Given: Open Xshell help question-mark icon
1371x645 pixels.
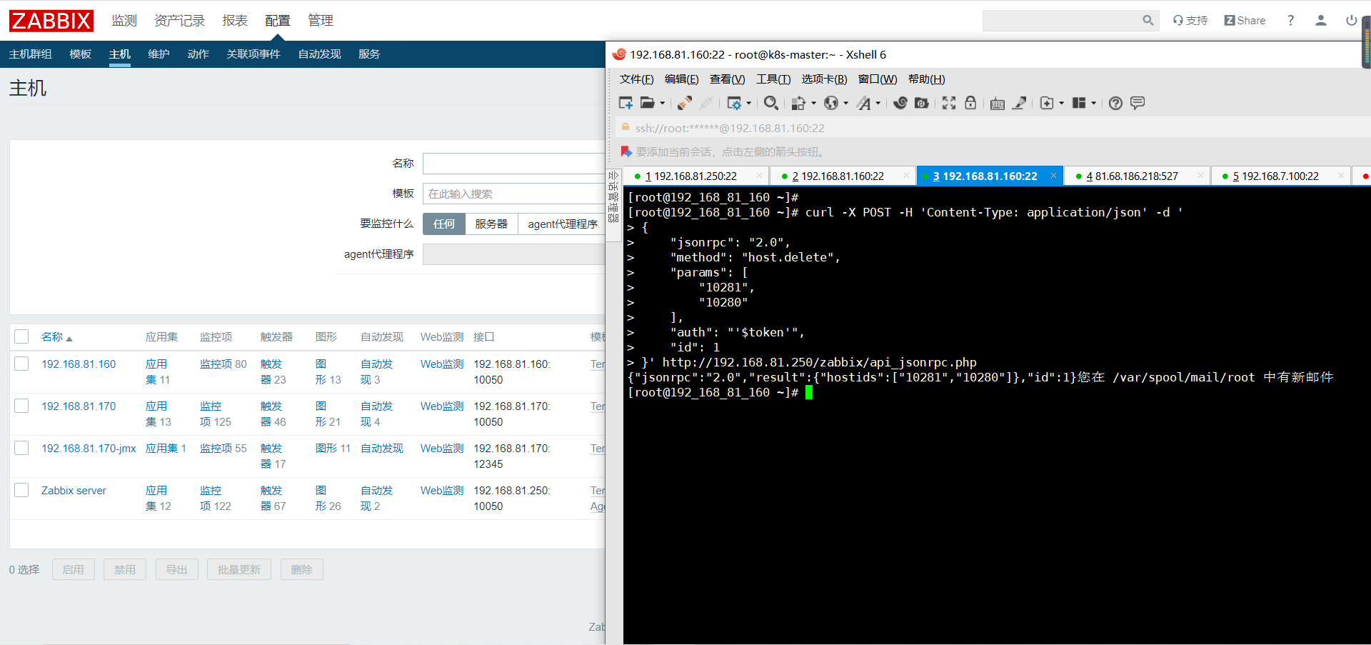Looking at the screenshot, I should tap(1115, 103).
